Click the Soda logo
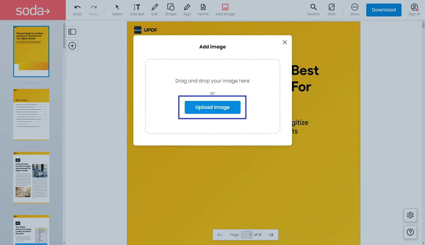Image resolution: width=425 pixels, height=245 pixels. 33,10
